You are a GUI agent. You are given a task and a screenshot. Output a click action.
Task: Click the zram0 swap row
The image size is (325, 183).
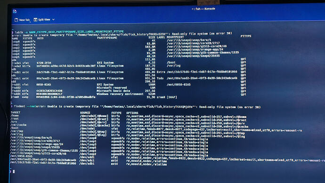94,97
